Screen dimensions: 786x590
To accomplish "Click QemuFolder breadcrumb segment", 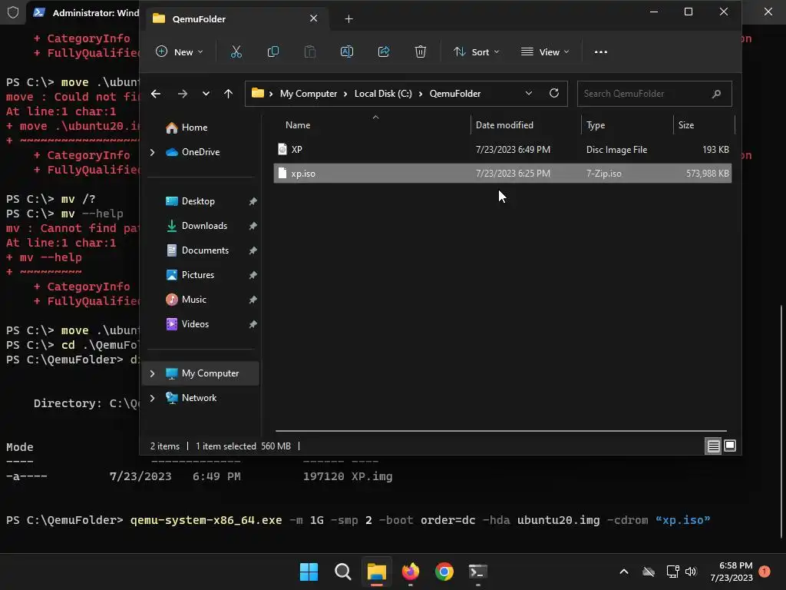I will 455,94.
